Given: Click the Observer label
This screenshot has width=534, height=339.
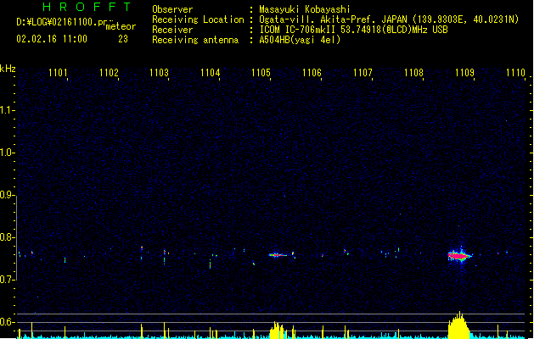Looking at the screenshot, I should 172,9.
